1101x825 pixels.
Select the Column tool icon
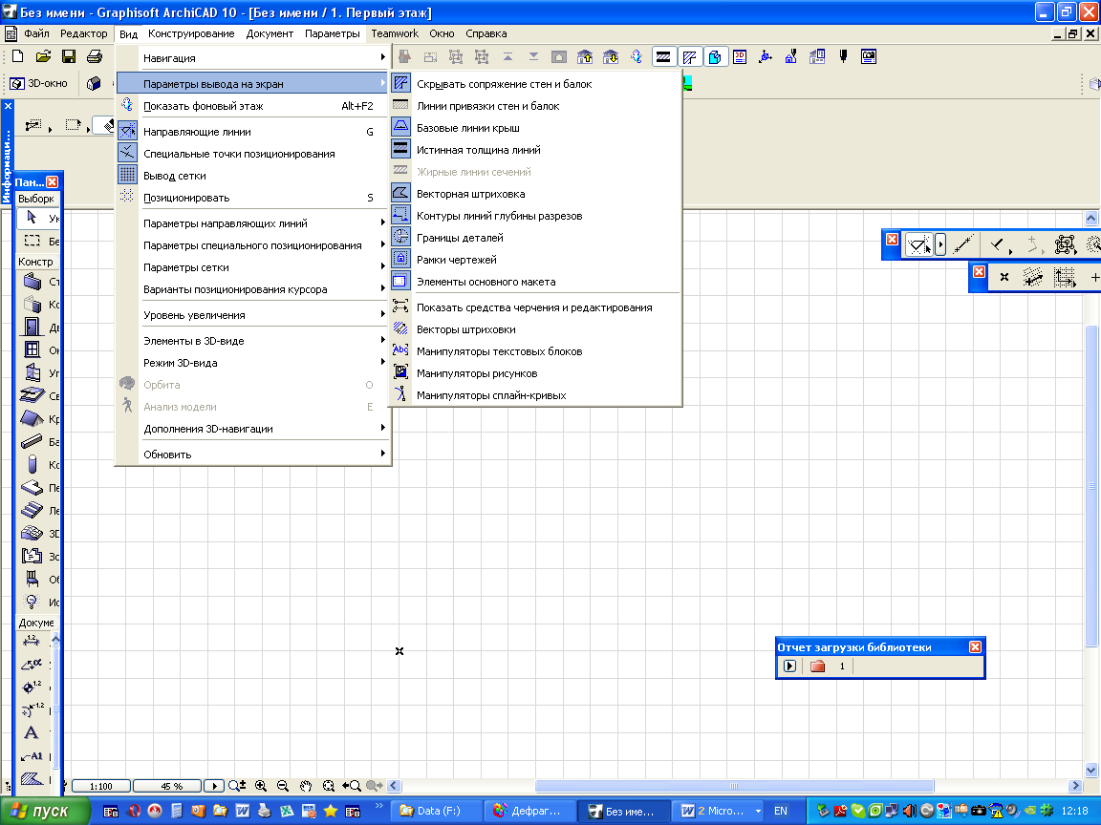click(32, 464)
